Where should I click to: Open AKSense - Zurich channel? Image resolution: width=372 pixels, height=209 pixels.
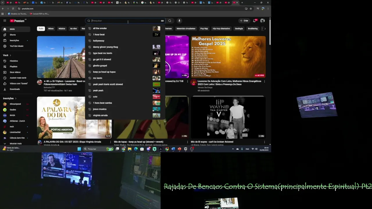(15, 121)
